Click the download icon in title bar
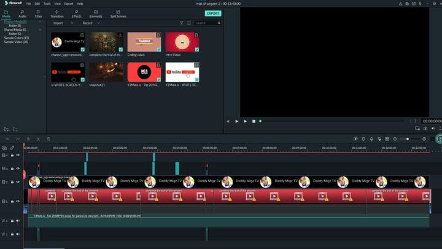 (400, 4)
